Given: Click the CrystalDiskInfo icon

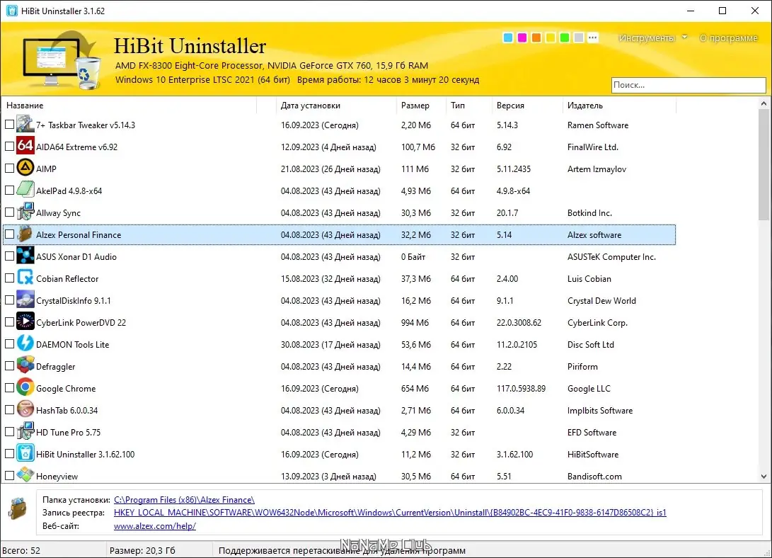Looking at the screenshot, I should (25, 300).
